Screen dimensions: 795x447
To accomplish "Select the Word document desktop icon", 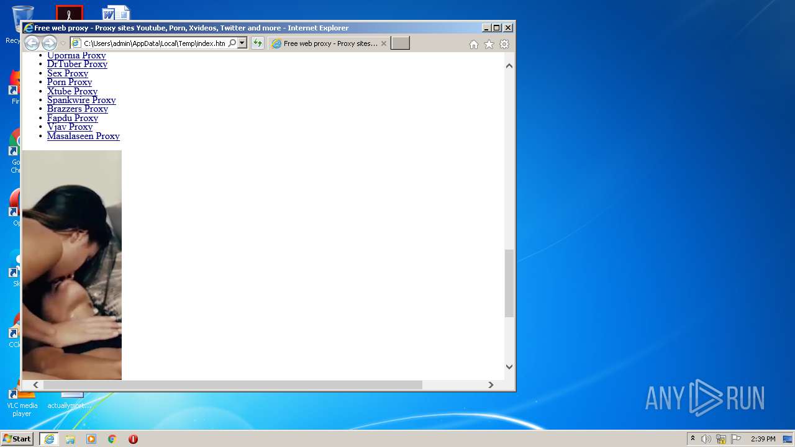I will click(x=116, y=12).
